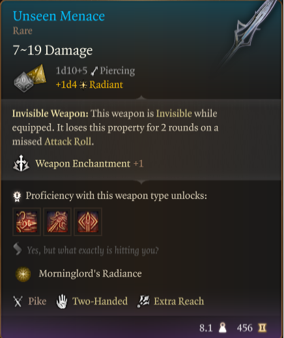Viewport: 284px width, 338px height.
Task: Click the radiant sunburst damage icon
Action: (83, 85)
